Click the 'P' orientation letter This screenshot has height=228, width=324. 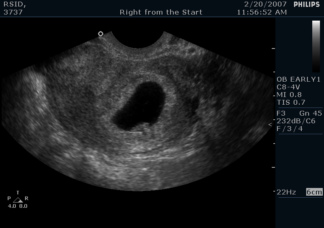(9, 198)
